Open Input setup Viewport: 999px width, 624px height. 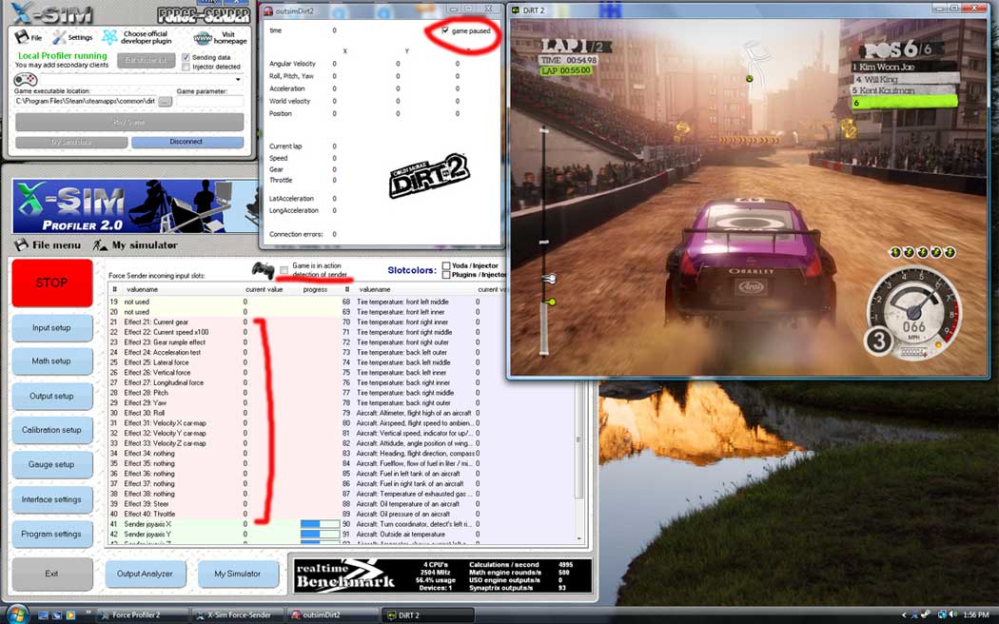pyautogui.click(x=51, y=328)
